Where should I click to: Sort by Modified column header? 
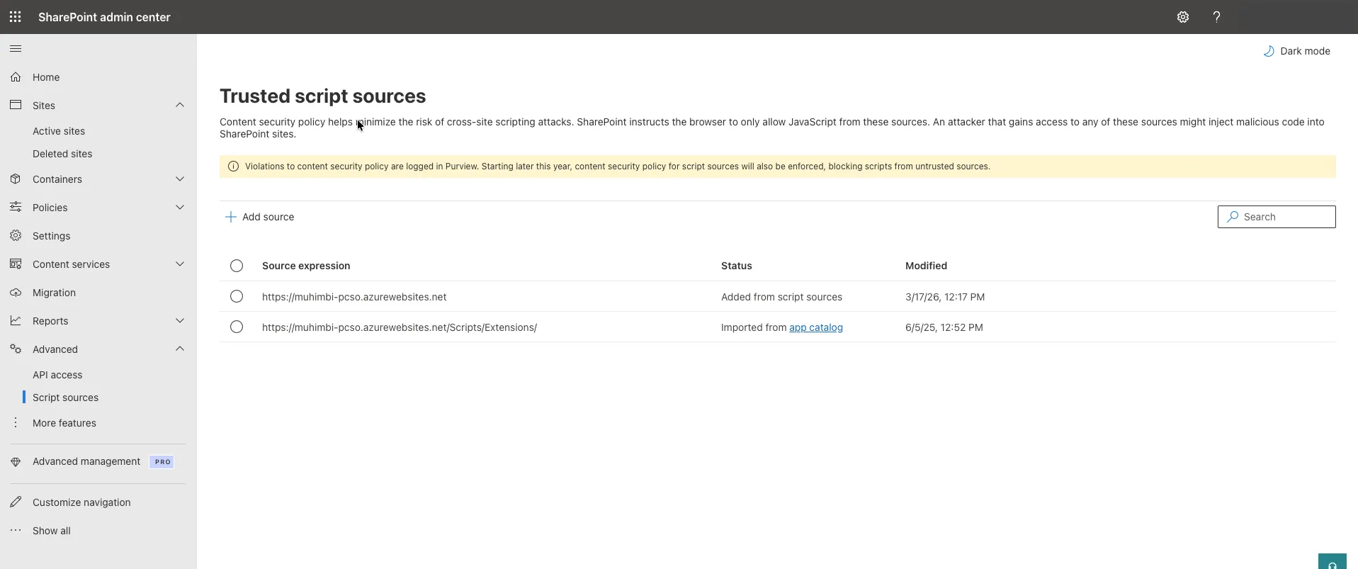926,266
